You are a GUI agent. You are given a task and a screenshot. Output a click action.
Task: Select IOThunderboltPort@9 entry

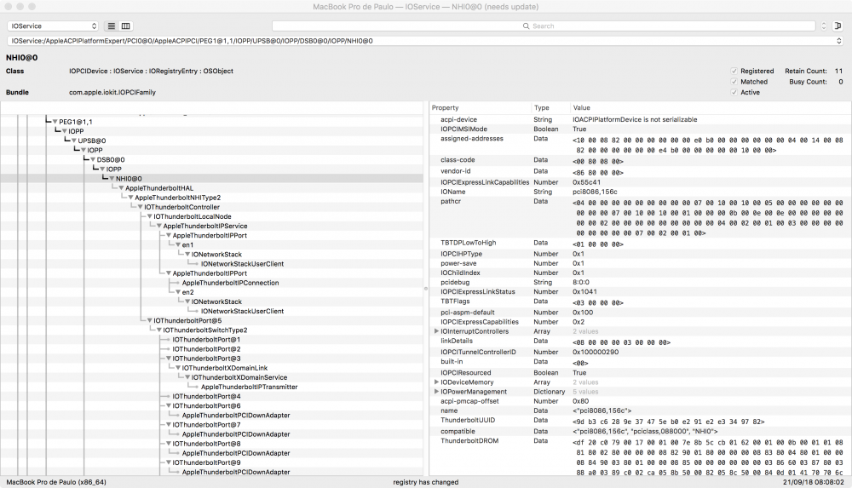(x=206, y=462)
